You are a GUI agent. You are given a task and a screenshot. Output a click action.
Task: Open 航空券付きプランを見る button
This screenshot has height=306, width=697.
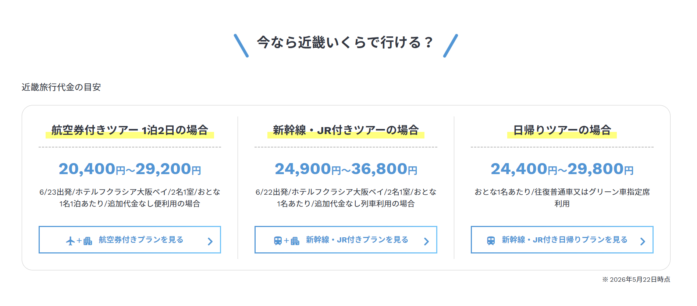[130, 240]
